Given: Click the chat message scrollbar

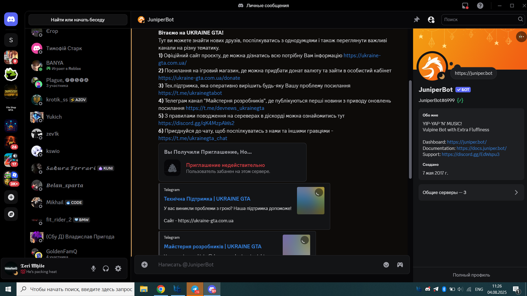Looking at the screenshot, I should (x=410, y=129).
